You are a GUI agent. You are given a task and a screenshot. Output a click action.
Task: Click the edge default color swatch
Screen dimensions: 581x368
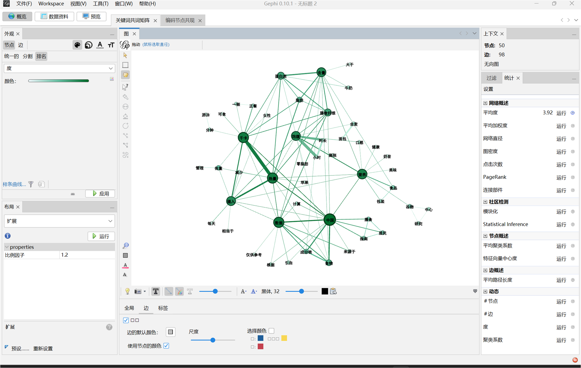point(170,332)
